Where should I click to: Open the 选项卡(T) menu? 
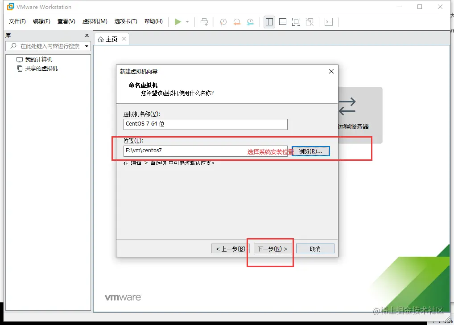[126, 21]
